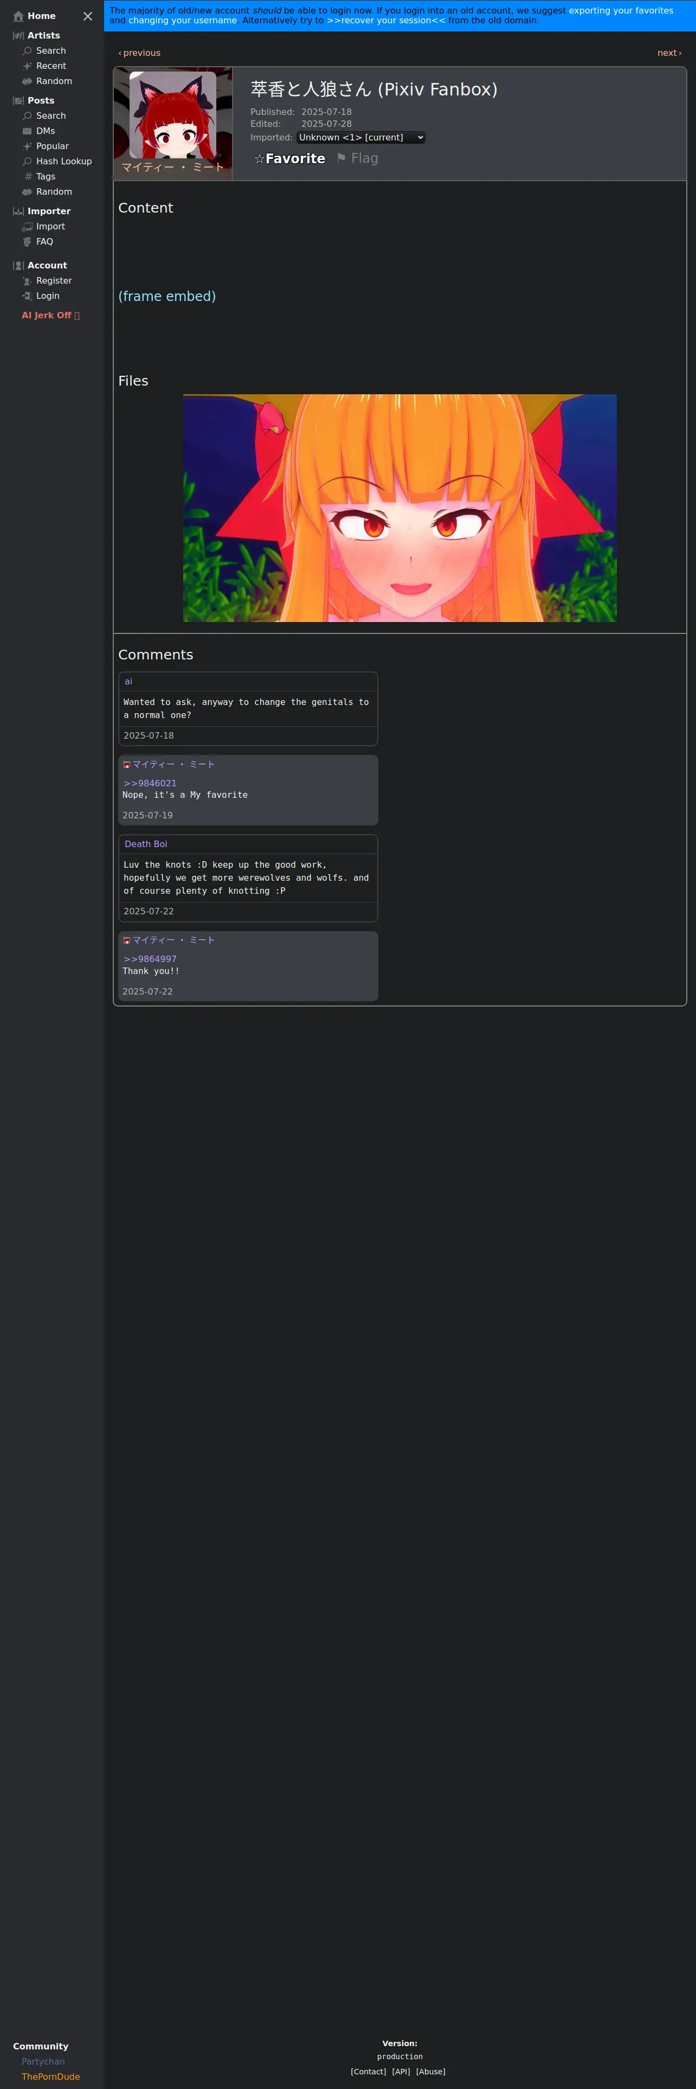Viewport: 696px width, 2089px height.
Task: Open the Abuse footer link
Action: (430, 2071)
